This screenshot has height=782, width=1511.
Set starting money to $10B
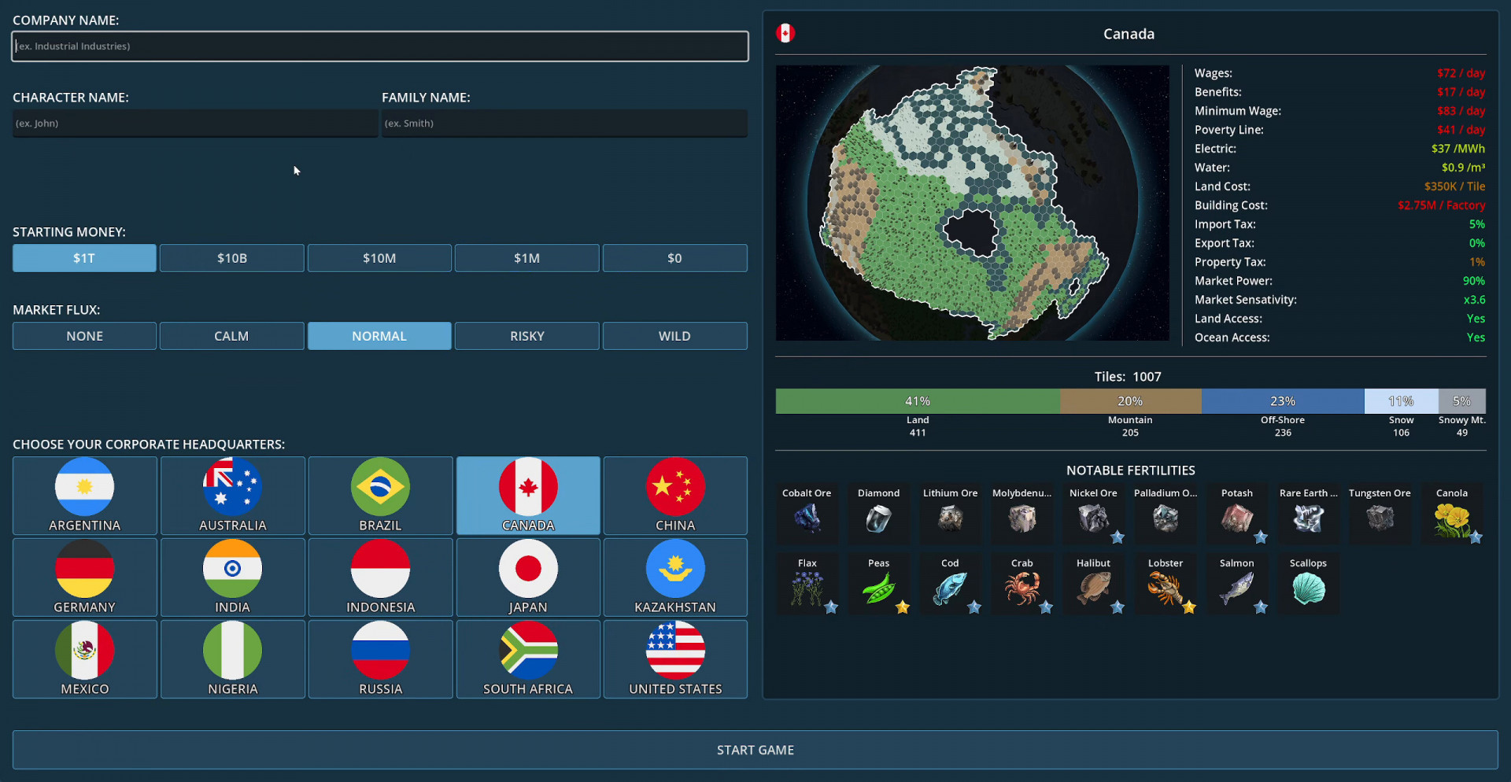(x=232, y=258)
